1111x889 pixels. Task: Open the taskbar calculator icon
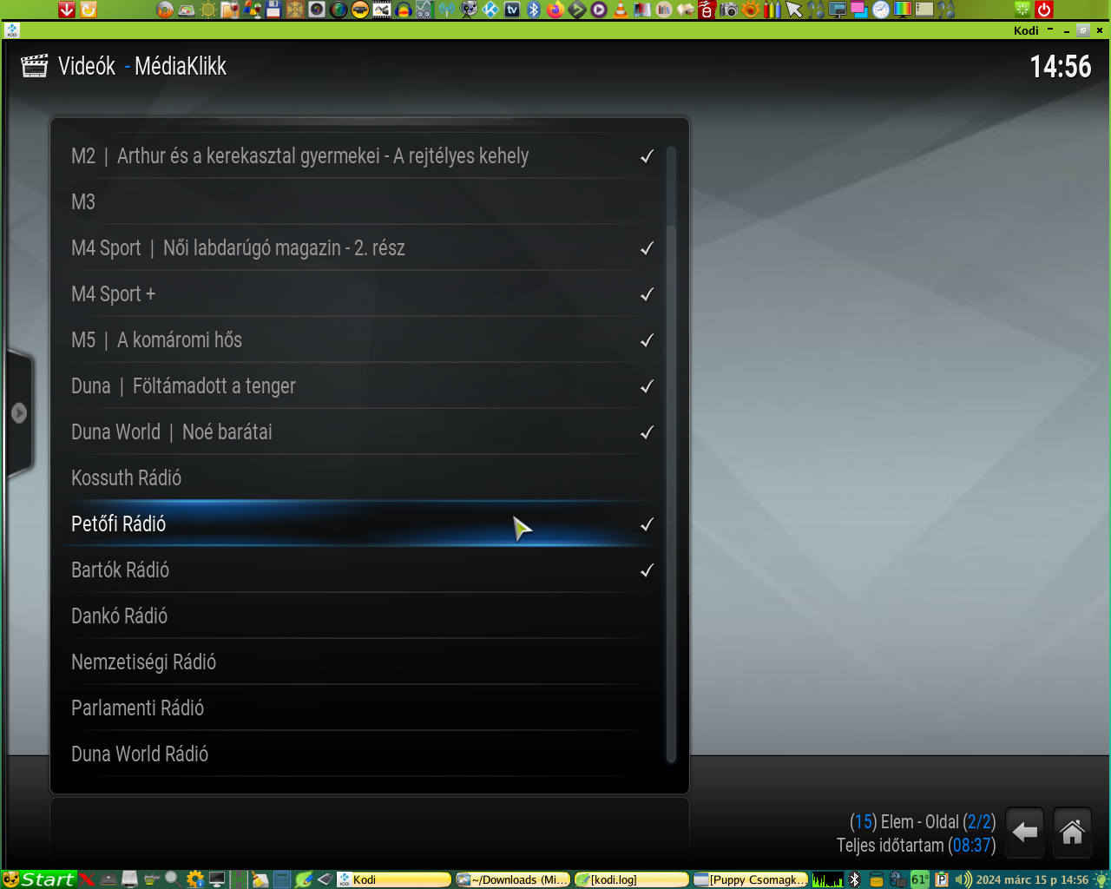click(x=282, y=879)
